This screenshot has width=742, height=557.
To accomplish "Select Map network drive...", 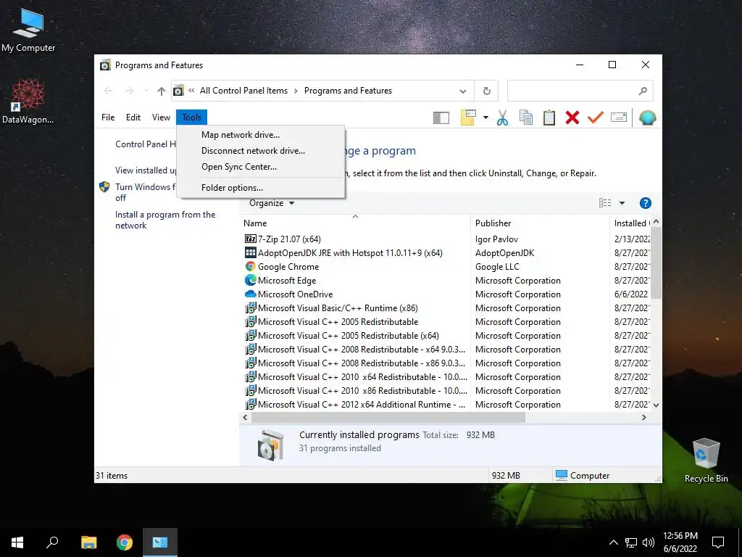I will pyautogui.click(x=261, y=135).
